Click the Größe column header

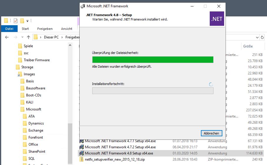point(248,46)
